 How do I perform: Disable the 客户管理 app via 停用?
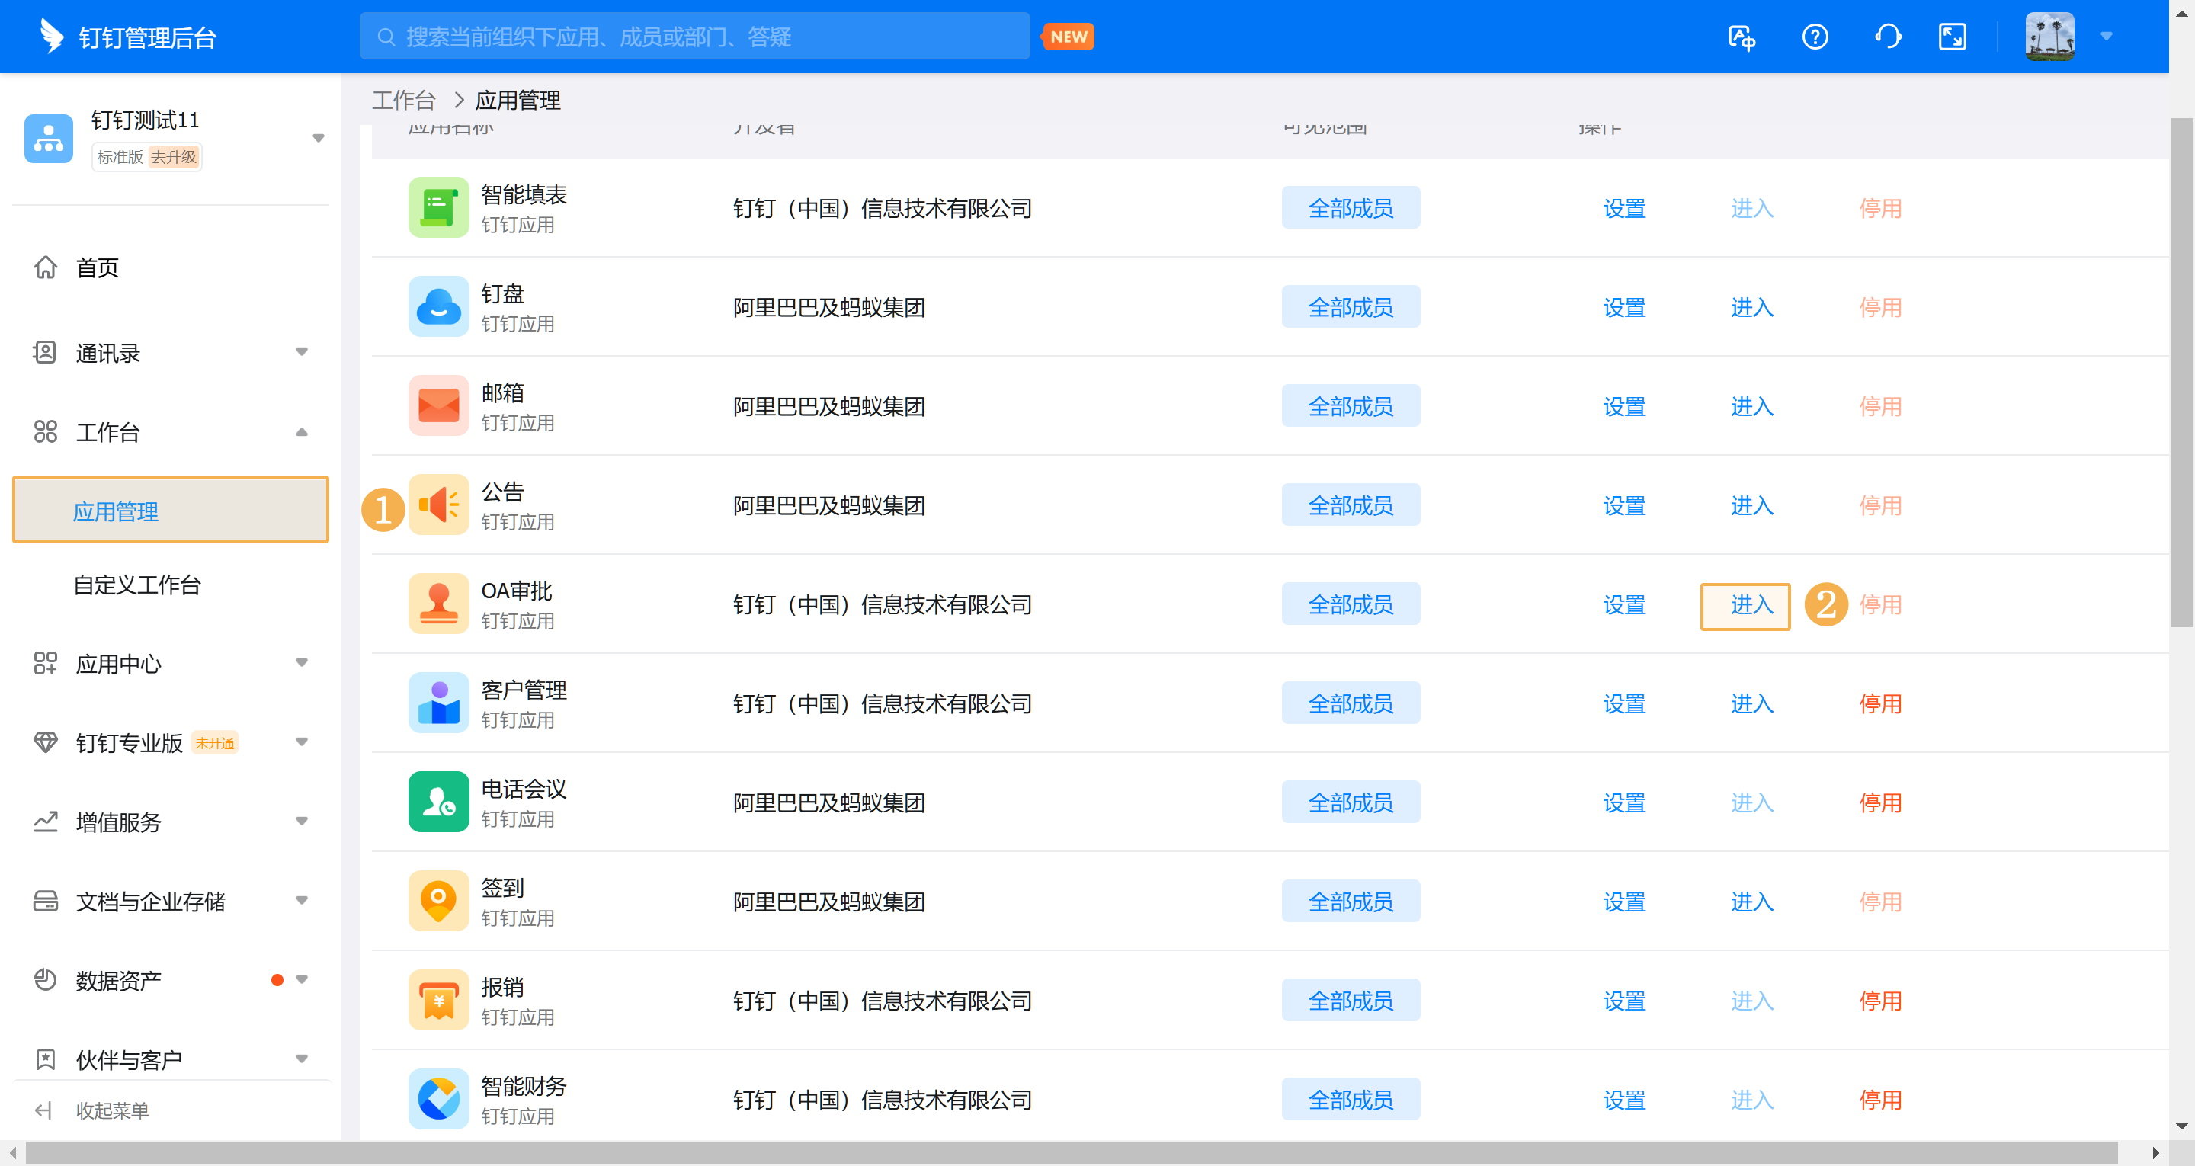(x=1879, y=704)
